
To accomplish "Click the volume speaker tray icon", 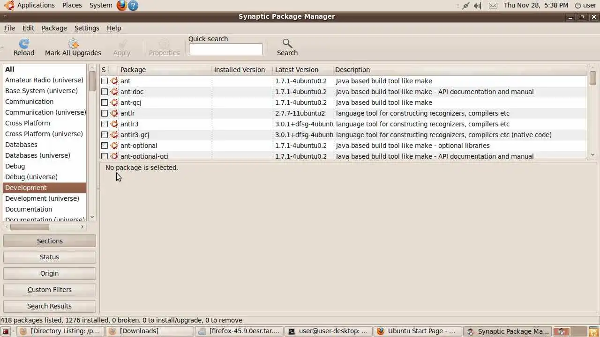I will (478, 6).
